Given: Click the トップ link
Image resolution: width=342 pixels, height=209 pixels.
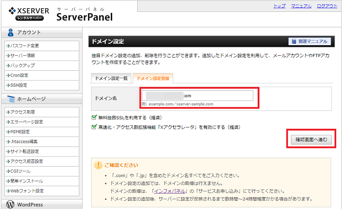Looking at the screenshot, I should pyautogui.click(x=280, y=6).
